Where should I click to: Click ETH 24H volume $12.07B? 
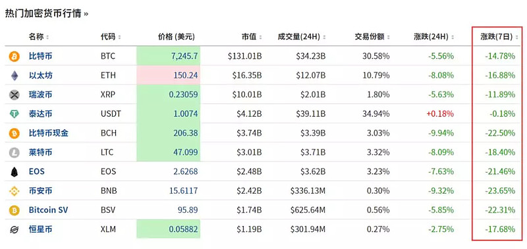[x=310, y=76]
